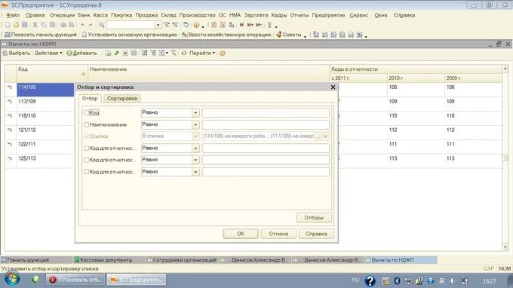Open the Операции menu
The height and width of the screenshot is (288, 513).
(62, 15)
